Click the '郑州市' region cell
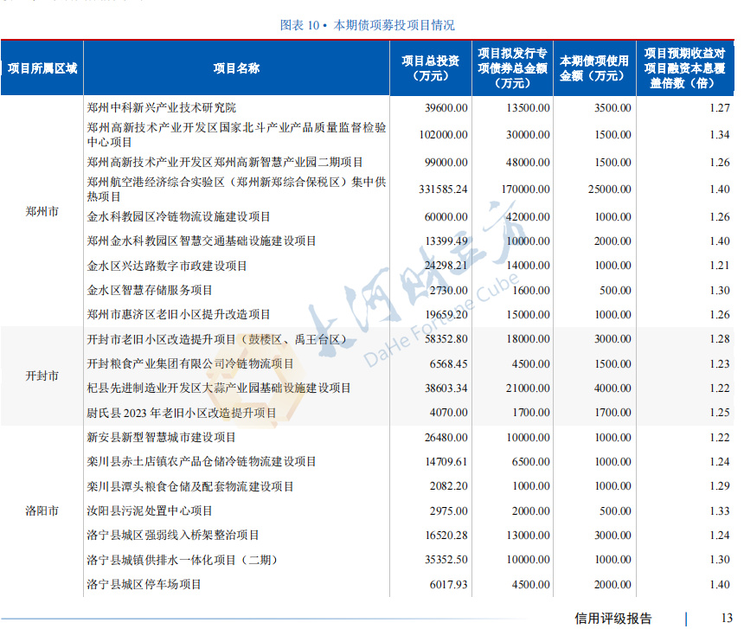 coord(42,212)
